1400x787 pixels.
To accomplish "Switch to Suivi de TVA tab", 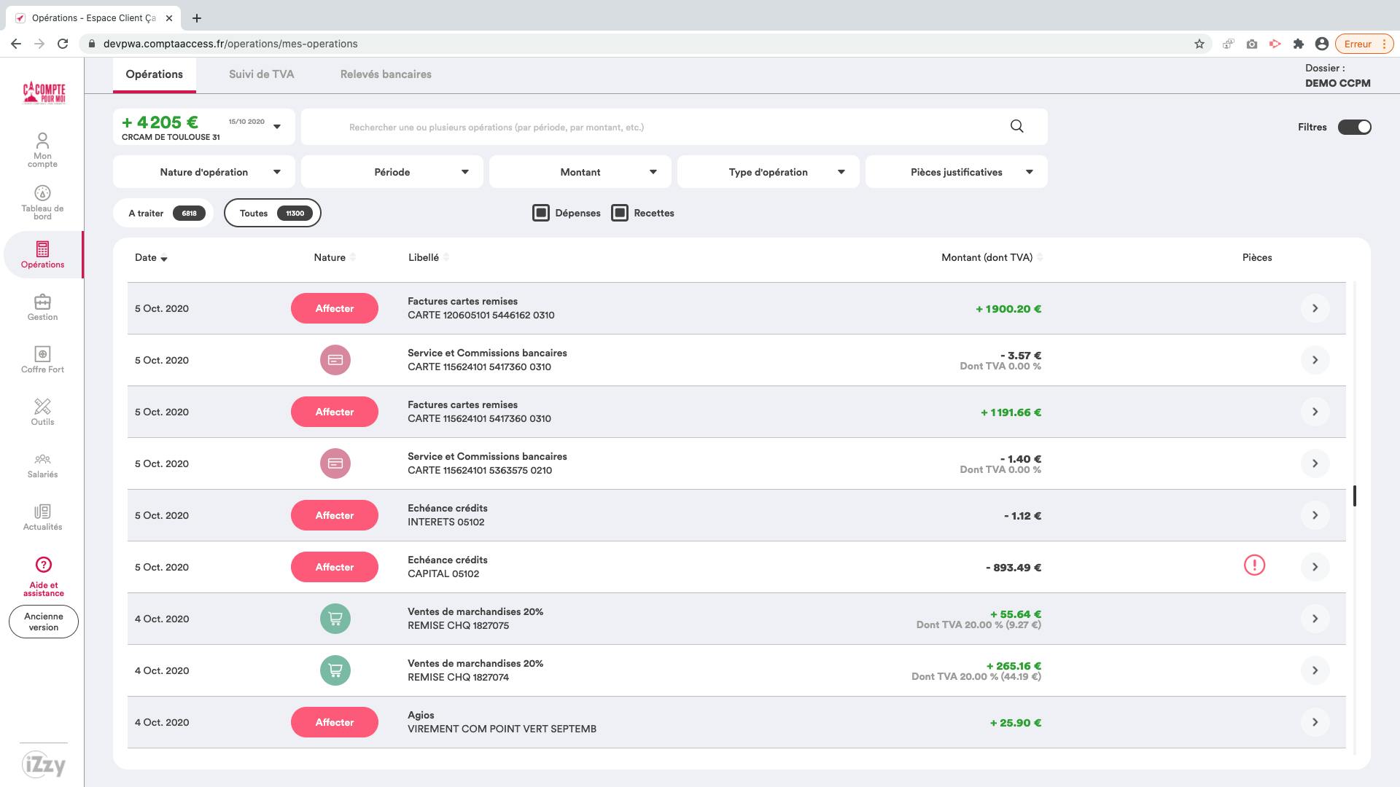I will click(261, 74).
